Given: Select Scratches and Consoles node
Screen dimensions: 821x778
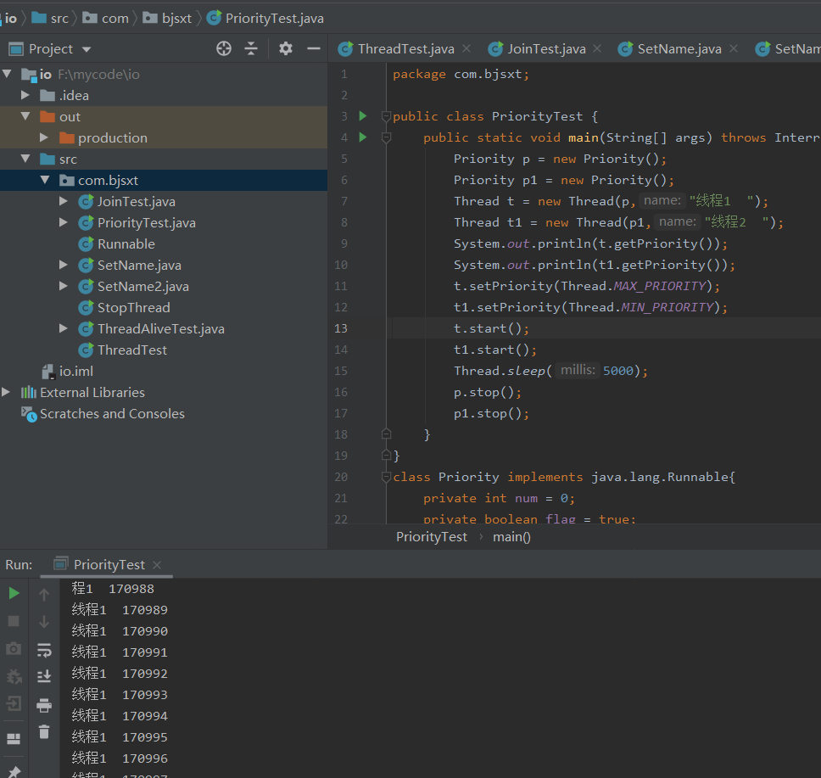Looking at the screenshot, I should [x=112, y=413].
